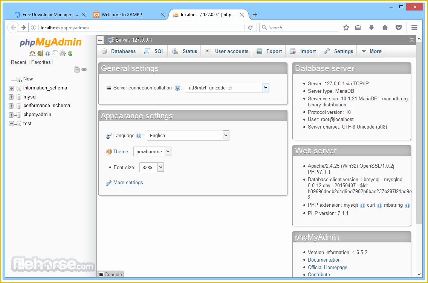Click help icon after mysqli extension
Image resolution: width=428 pixels, height=283 pixels.
[362, 206]
